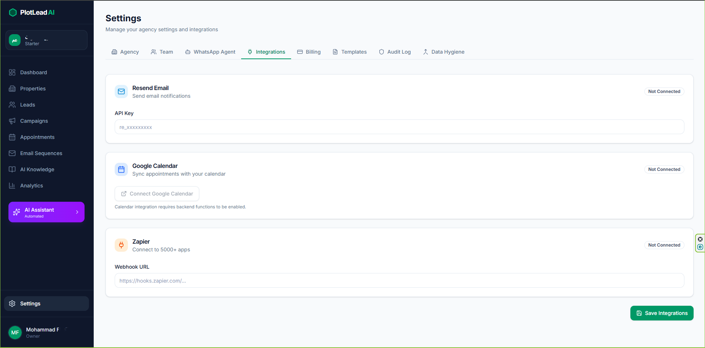Save Integrations with the green button

click(x=662, y=313)
